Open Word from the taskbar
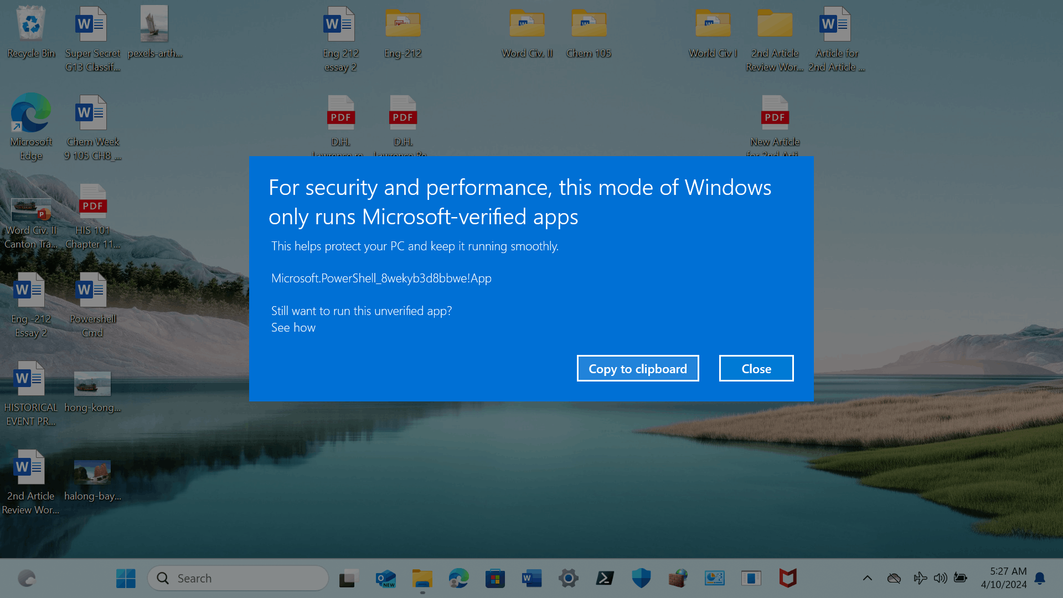The height and width of the screenshot is (598, 1063). [531, 579]
